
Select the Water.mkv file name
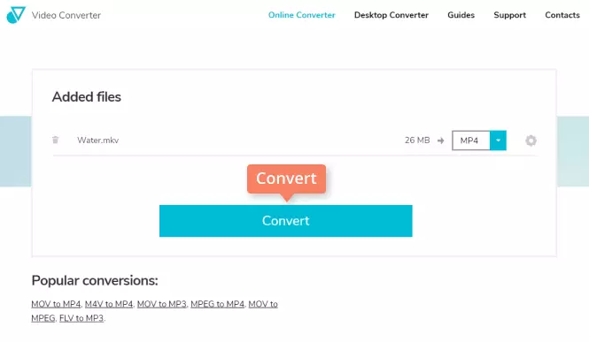98,141
